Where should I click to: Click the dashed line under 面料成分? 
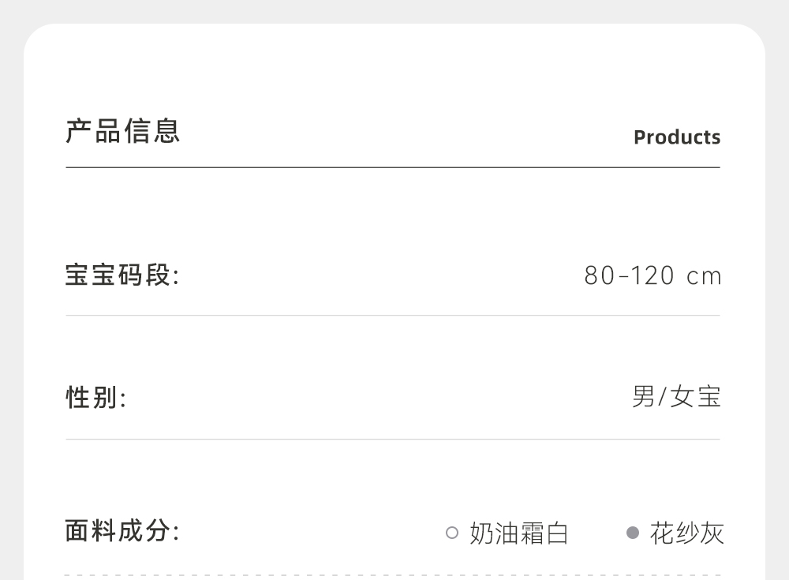point(393,574)
